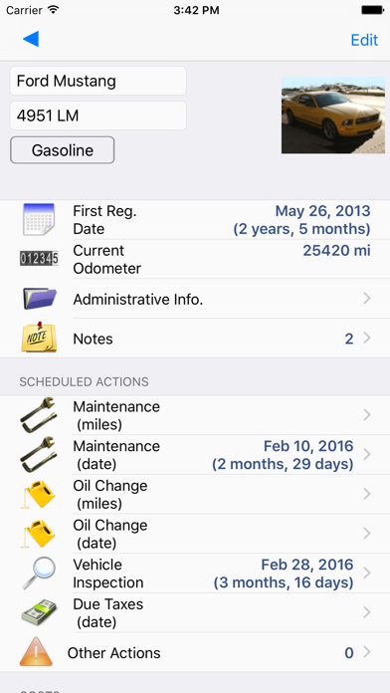Image resolution: width=390 pixels, height=693 pixels.
Task: Select the Other Actions row
Action: [x=195, y=652]
